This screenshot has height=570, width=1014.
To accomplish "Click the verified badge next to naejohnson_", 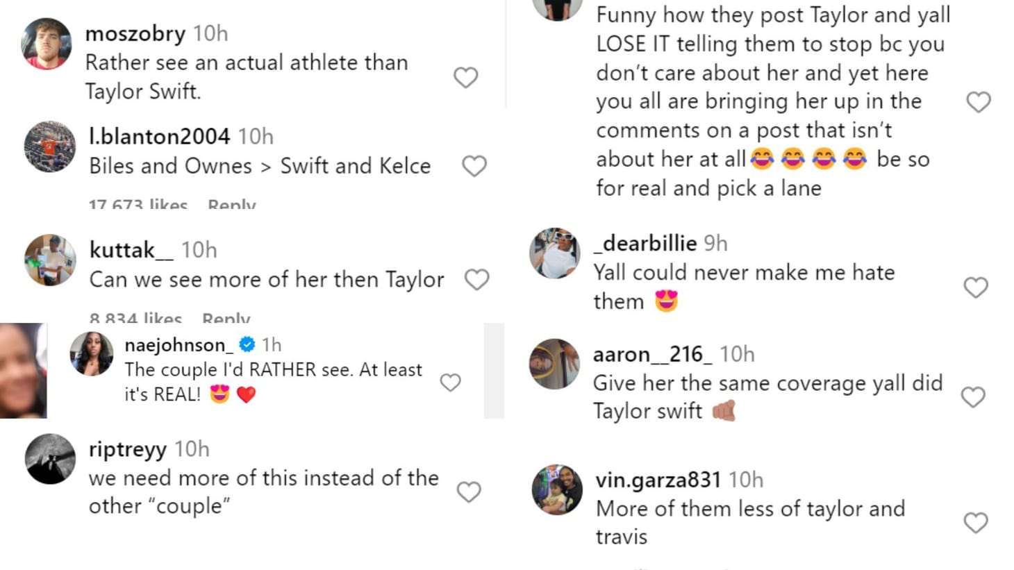I will tap(247, 343).
